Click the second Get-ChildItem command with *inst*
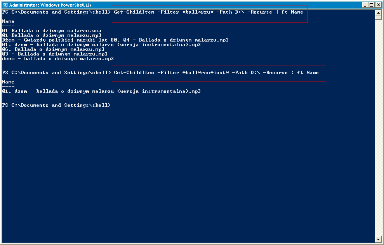384x245 pixels. (216, 73)
